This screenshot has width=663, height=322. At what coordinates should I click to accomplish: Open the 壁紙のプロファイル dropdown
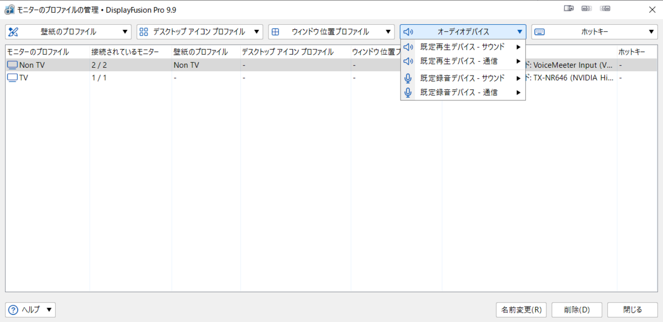(x=125, y=31)
